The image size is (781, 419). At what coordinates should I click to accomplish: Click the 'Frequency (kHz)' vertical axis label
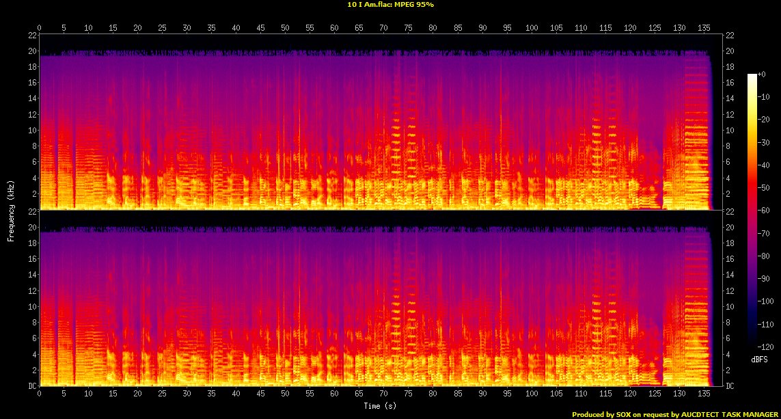(11, 210)
